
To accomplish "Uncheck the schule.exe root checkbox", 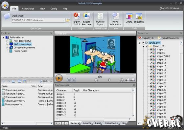I will click(x=143, y=43).
